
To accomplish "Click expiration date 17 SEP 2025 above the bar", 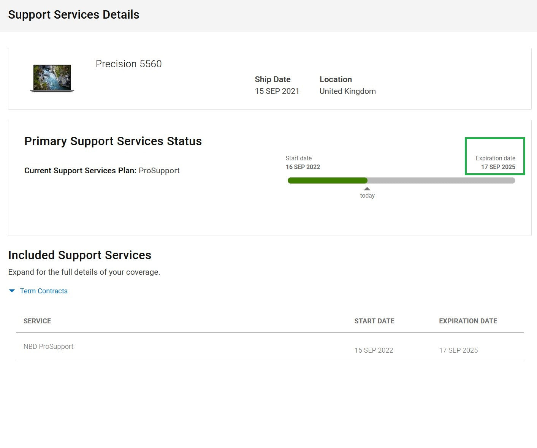I will click(498, 167).
